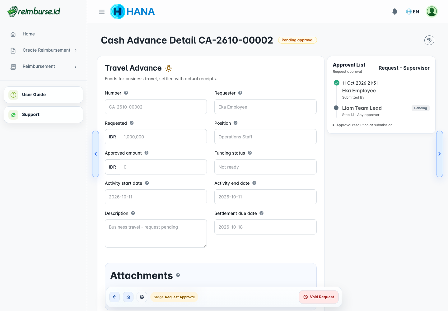This screenshot has width=448, height=311.
Task: Navigate to next record with right chevron
Action: point(440,154)
